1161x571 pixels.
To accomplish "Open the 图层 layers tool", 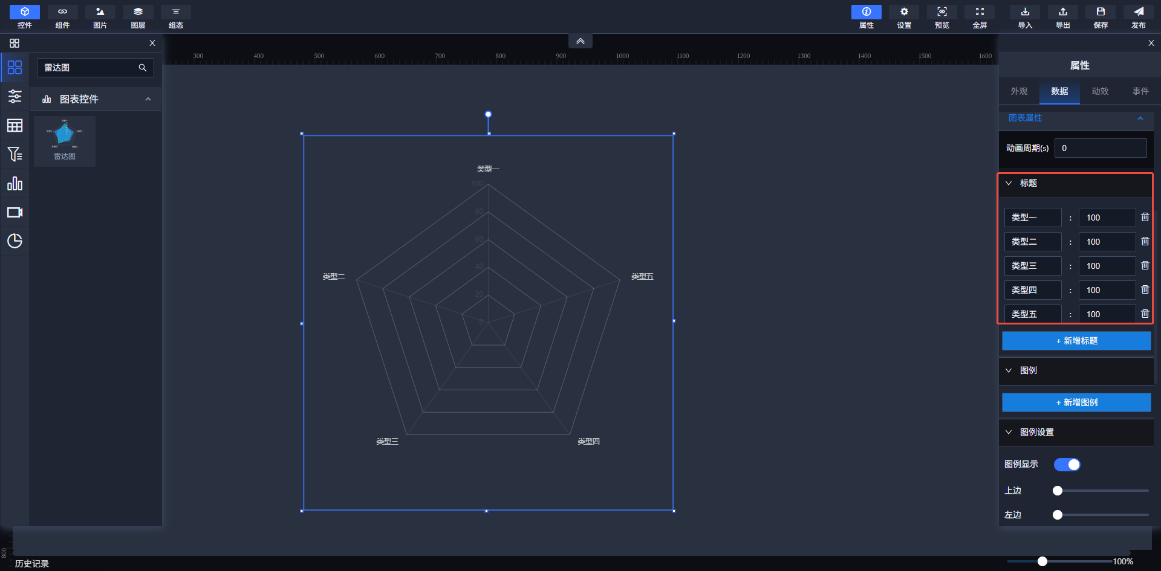I will (138, 17).
